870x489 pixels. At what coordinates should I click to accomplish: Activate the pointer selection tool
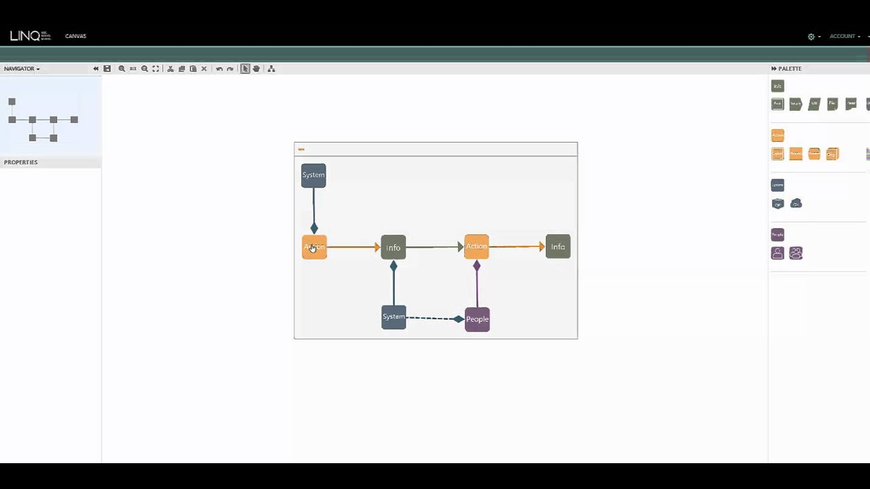245,69
